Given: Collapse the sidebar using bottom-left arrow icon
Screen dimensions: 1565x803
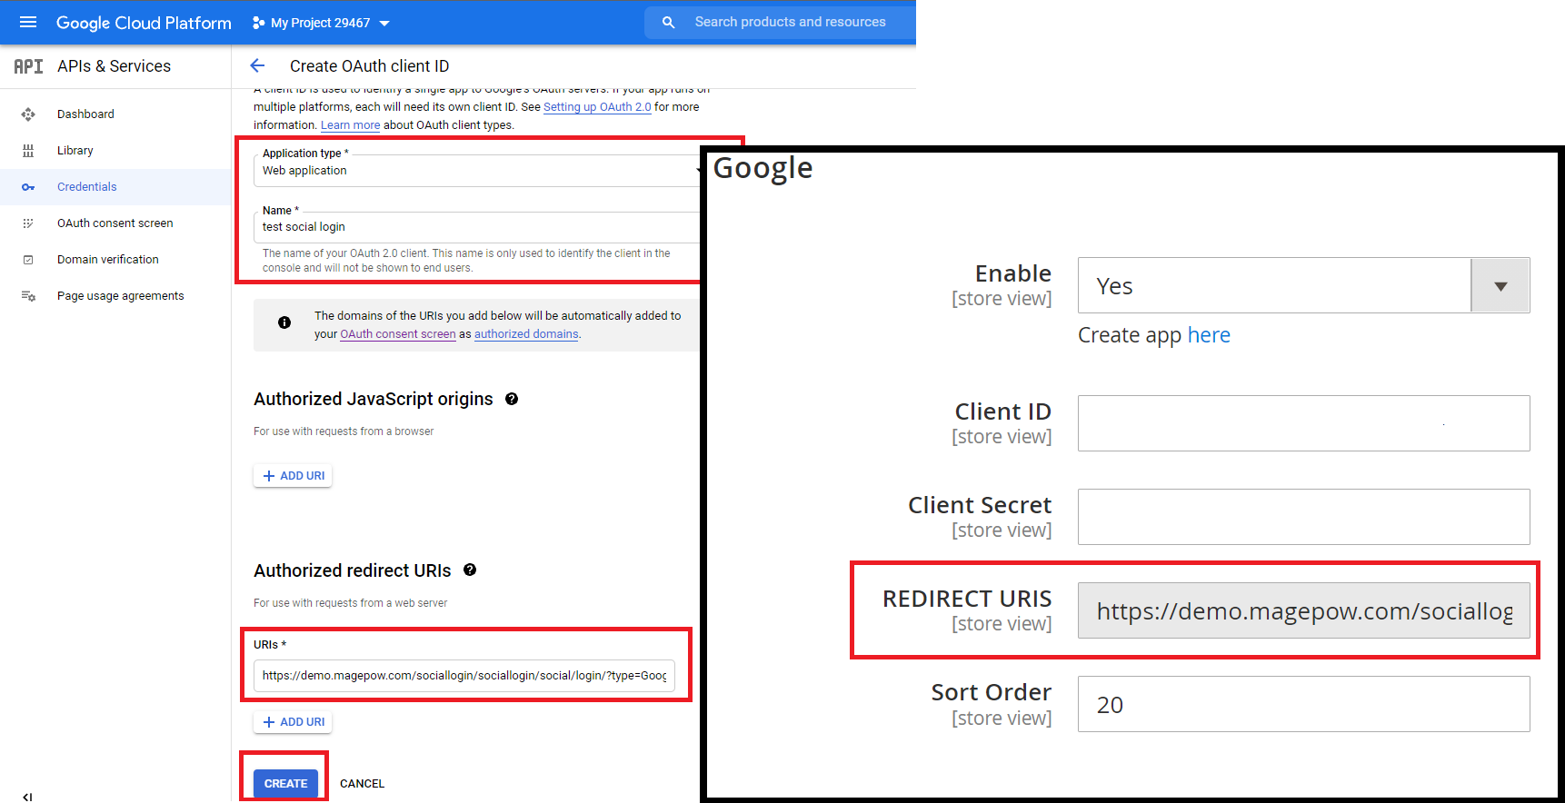Looking at the screenshot, I should point(27,796).
